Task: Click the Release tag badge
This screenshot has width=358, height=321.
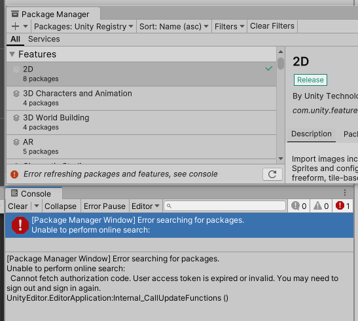Action: (x=310, y=80)
